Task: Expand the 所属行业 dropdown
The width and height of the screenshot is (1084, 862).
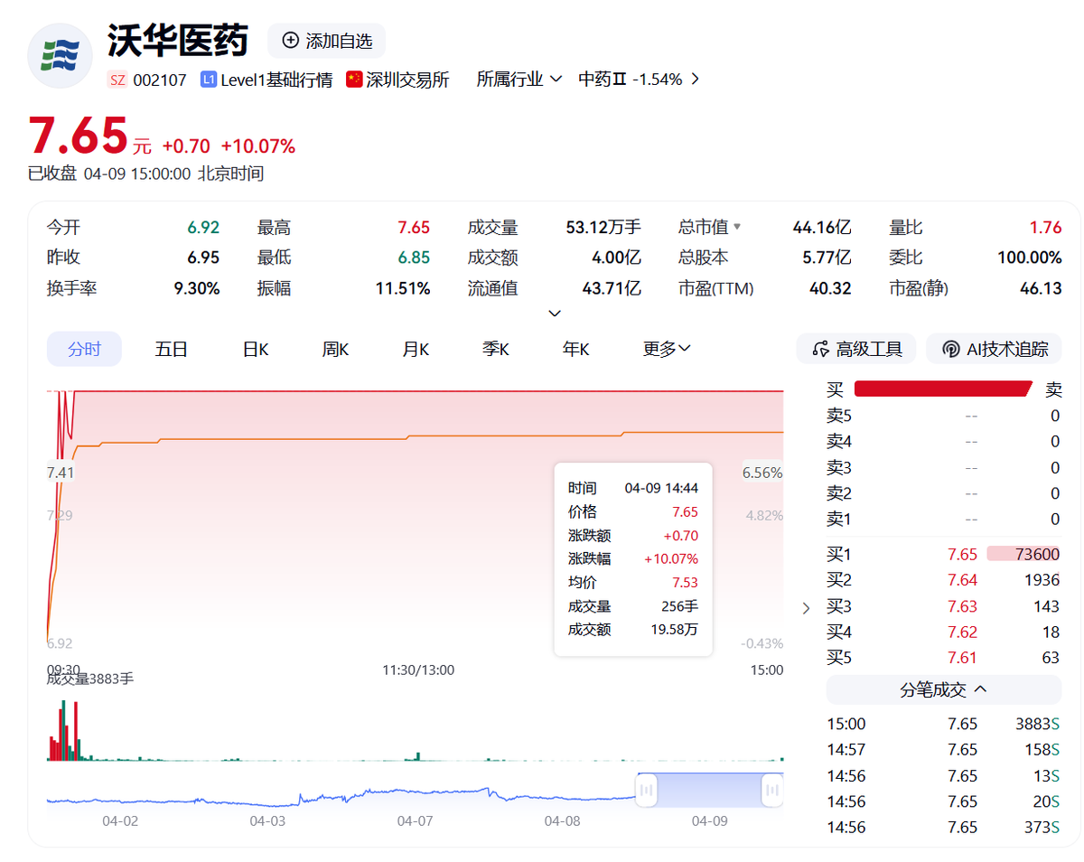Action: [x=519, y=80]
